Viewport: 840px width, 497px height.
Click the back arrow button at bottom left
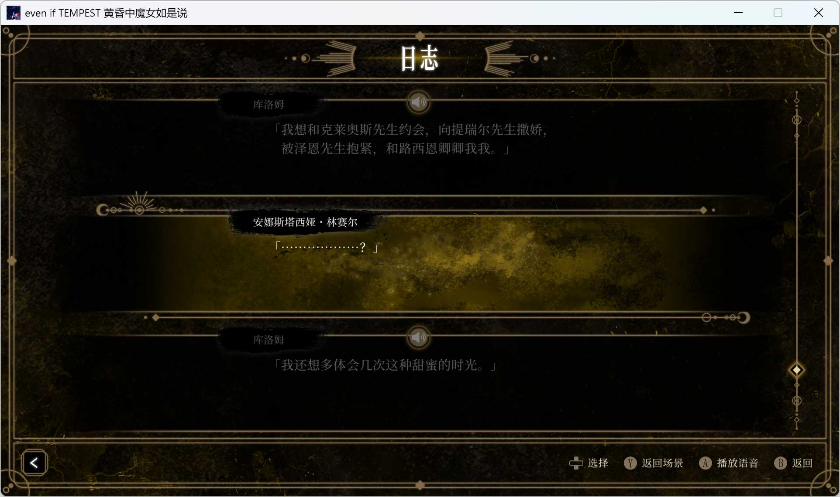pyautogui.click(x=34, y=463)
